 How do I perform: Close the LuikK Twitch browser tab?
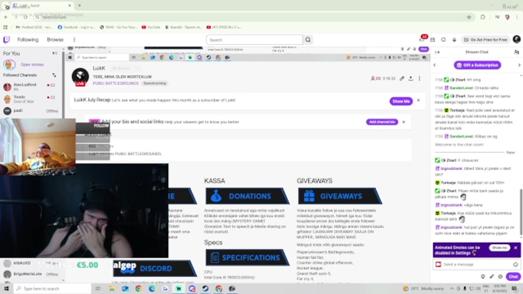(x=70, y=5)
